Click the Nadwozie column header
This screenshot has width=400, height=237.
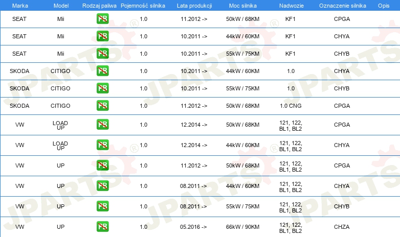click(292, 6)
